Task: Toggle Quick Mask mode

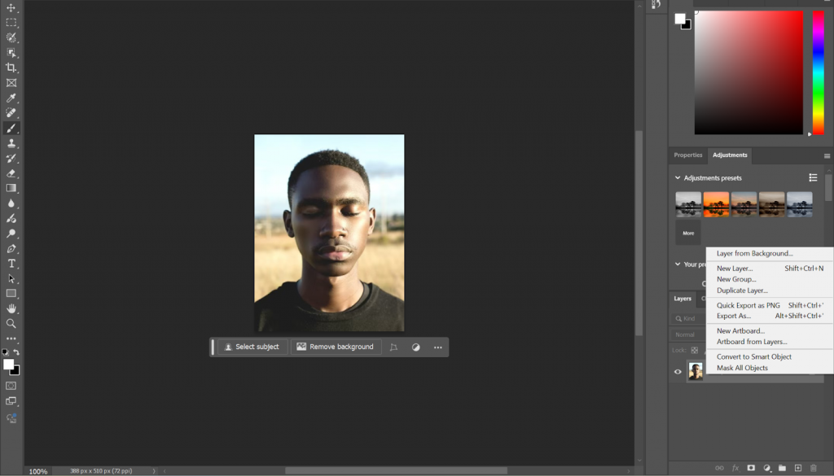Action: 11,386
